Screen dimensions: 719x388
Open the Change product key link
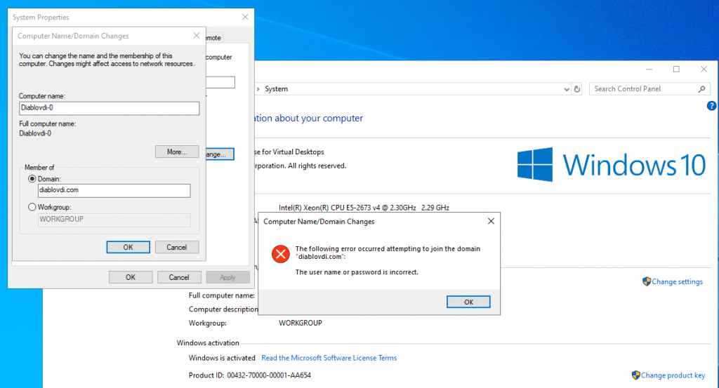(673, 375)
